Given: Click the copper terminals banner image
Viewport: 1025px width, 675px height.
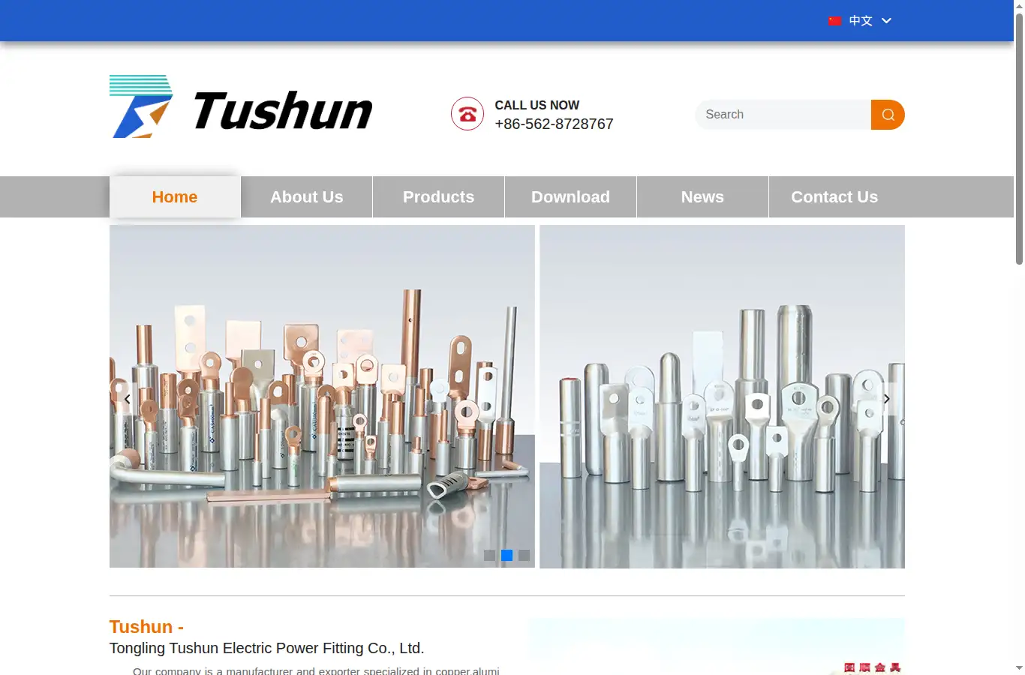Looking at the screenshot, I should point(322,396).
